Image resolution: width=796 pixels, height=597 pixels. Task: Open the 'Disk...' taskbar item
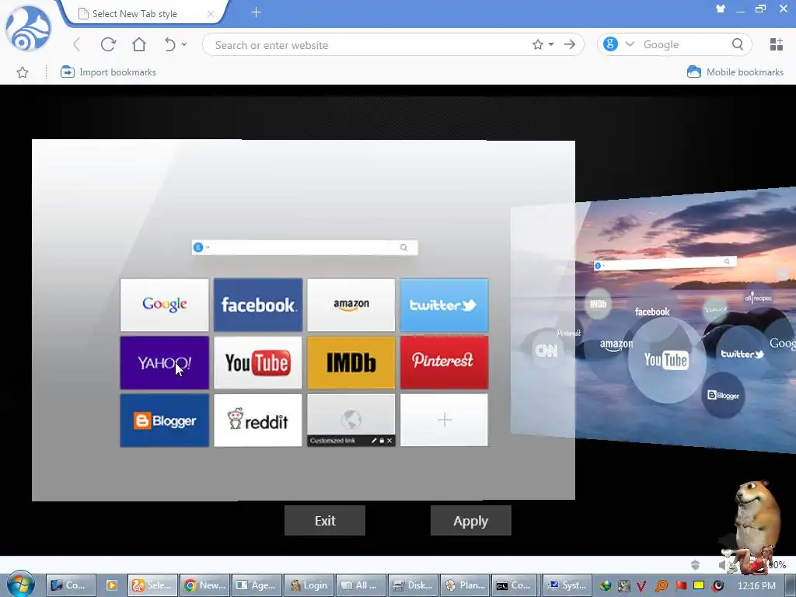pos(414,585)
